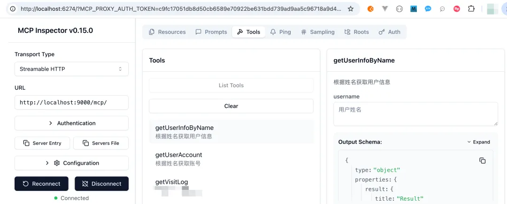
Task: View site info icon in address bar
Action: 13,9
